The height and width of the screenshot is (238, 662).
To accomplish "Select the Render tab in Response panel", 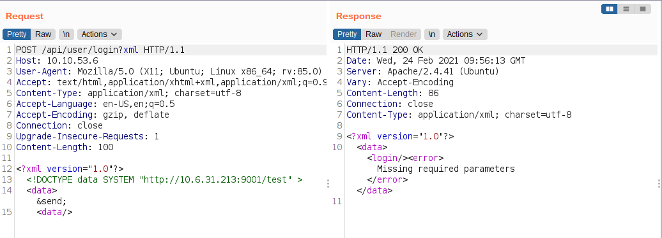I will pyautogui.click(x=403, y=34).
